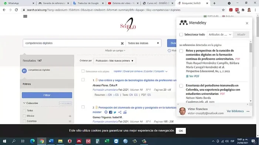The height and width of the screenshot is (145, 259).
Task: Open TeamViewer from the taskbar
Action: pos(116,141)
